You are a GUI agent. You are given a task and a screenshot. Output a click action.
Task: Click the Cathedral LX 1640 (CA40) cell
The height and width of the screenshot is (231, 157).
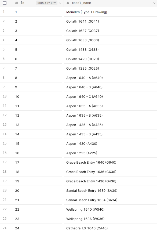[111, 228]
